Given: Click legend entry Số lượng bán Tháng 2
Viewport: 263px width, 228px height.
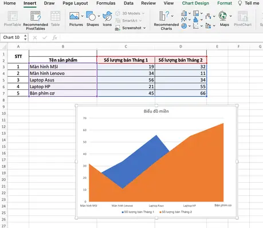Looking at the screenshot, I should (x=176, y=212).
